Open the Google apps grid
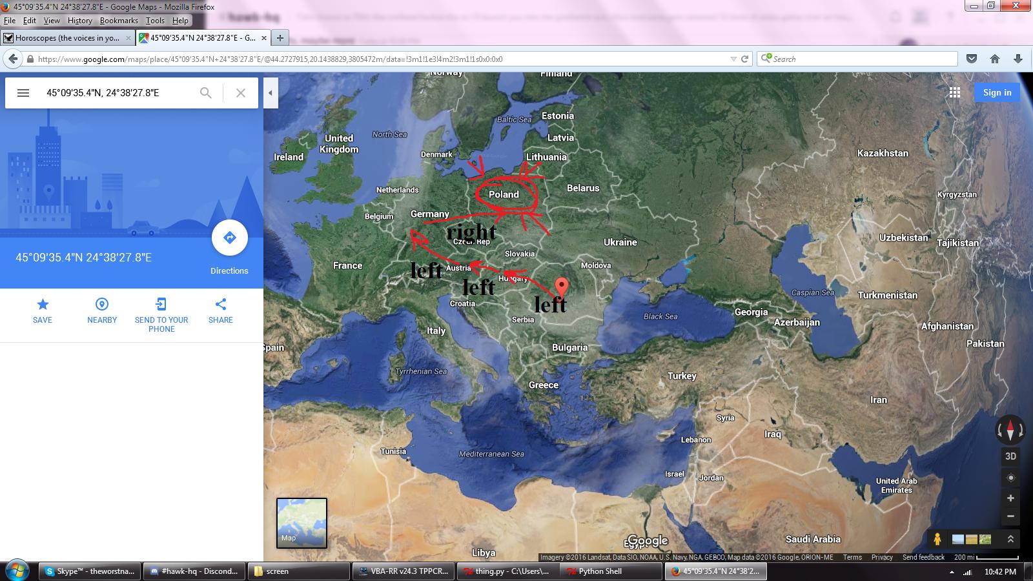This screenshot has height=581, width=1033. pyautogui.click(x=955, y=92)
